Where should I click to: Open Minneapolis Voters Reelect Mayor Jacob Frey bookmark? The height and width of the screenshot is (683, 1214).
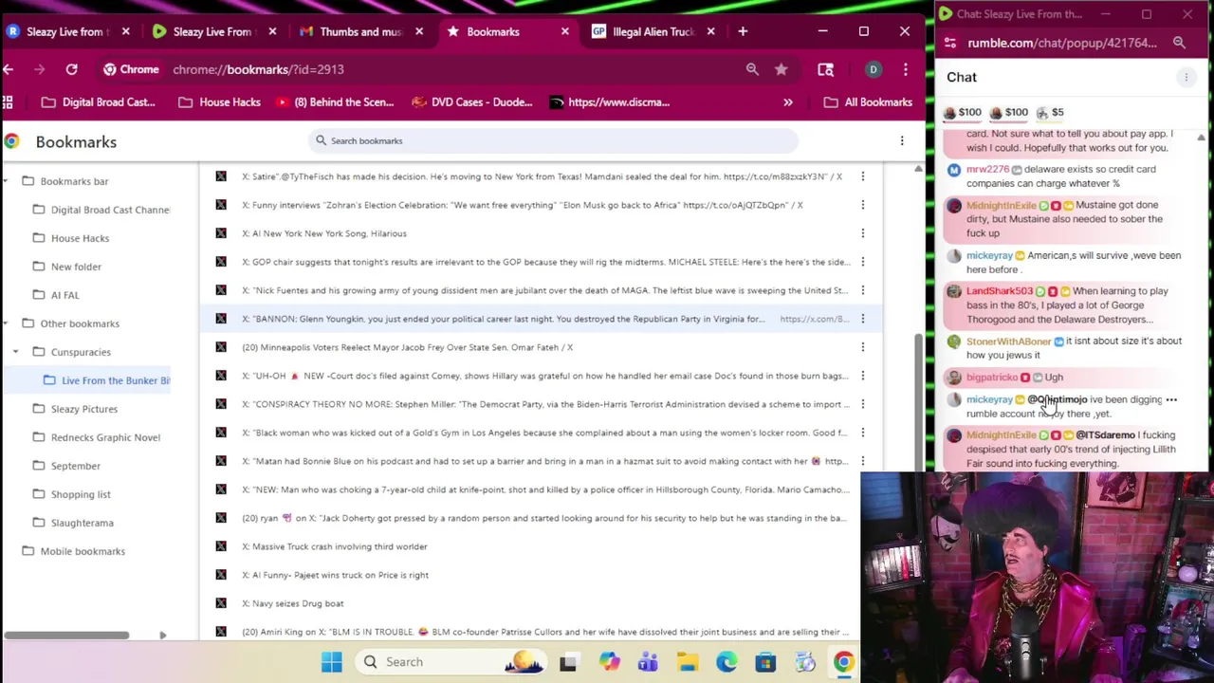click(407, 347)
